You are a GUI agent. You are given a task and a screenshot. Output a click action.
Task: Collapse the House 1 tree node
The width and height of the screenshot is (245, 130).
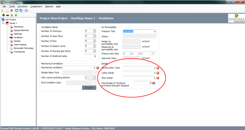pos(3,23)
